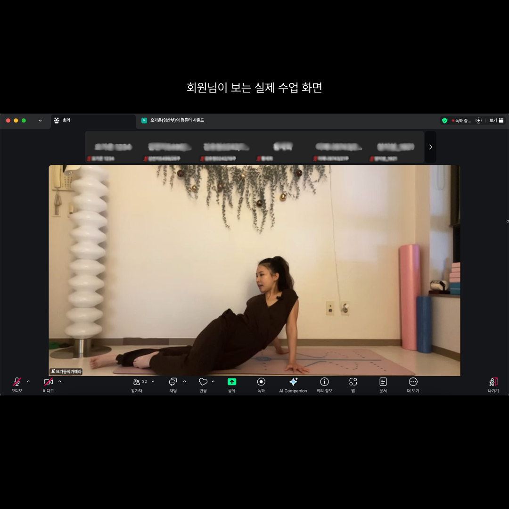Open the 반응 reactions panel

(203, 382)
